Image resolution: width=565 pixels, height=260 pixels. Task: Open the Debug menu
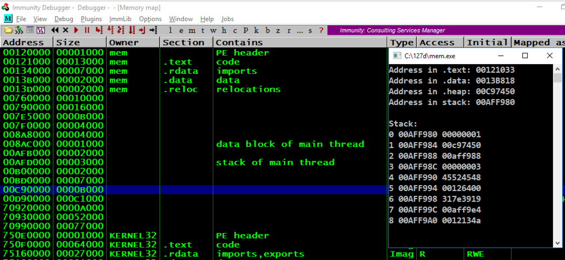(x=64, y=19)
